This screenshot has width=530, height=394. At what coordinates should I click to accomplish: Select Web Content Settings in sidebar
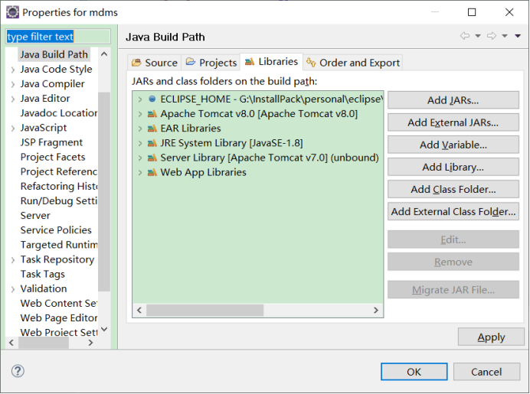coord(58,303)
